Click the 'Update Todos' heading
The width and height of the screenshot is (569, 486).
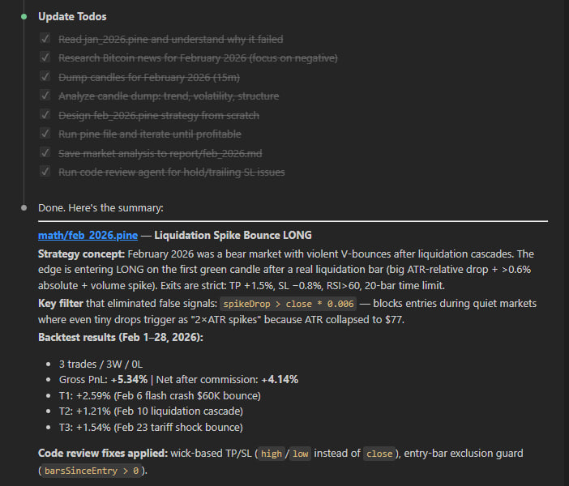point(72,16)
